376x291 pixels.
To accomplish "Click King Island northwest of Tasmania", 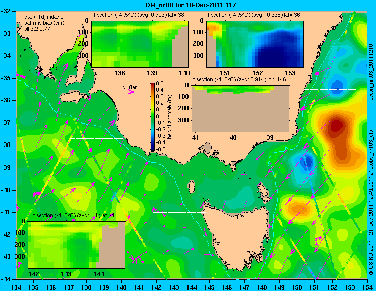I will click(x=191, y=187).
